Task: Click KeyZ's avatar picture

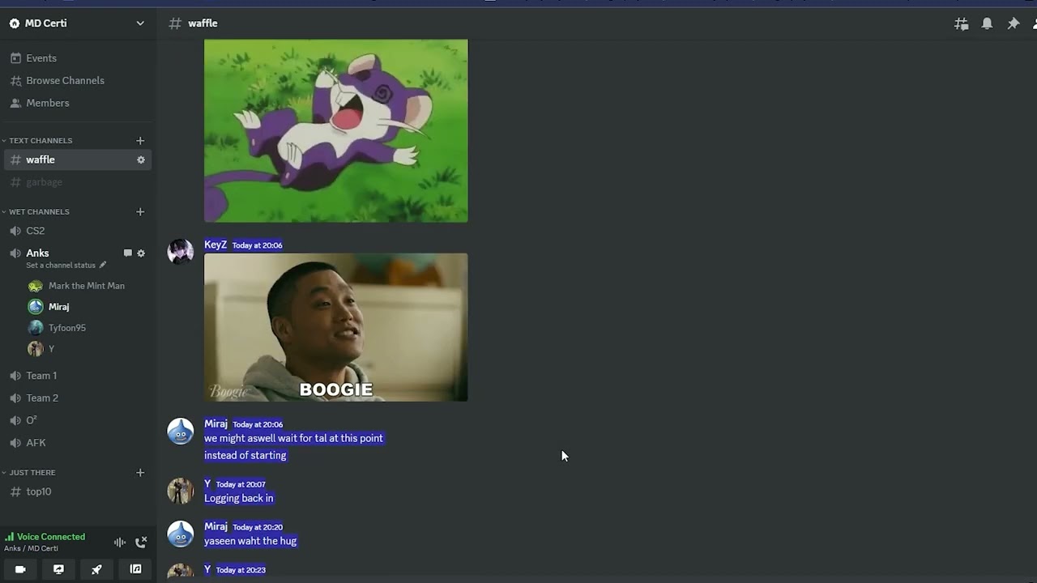Action: [x=180, y=252]
